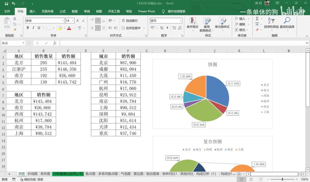Open 套用表格格式 format as table

pyautogui.click(x=207, y=25)
